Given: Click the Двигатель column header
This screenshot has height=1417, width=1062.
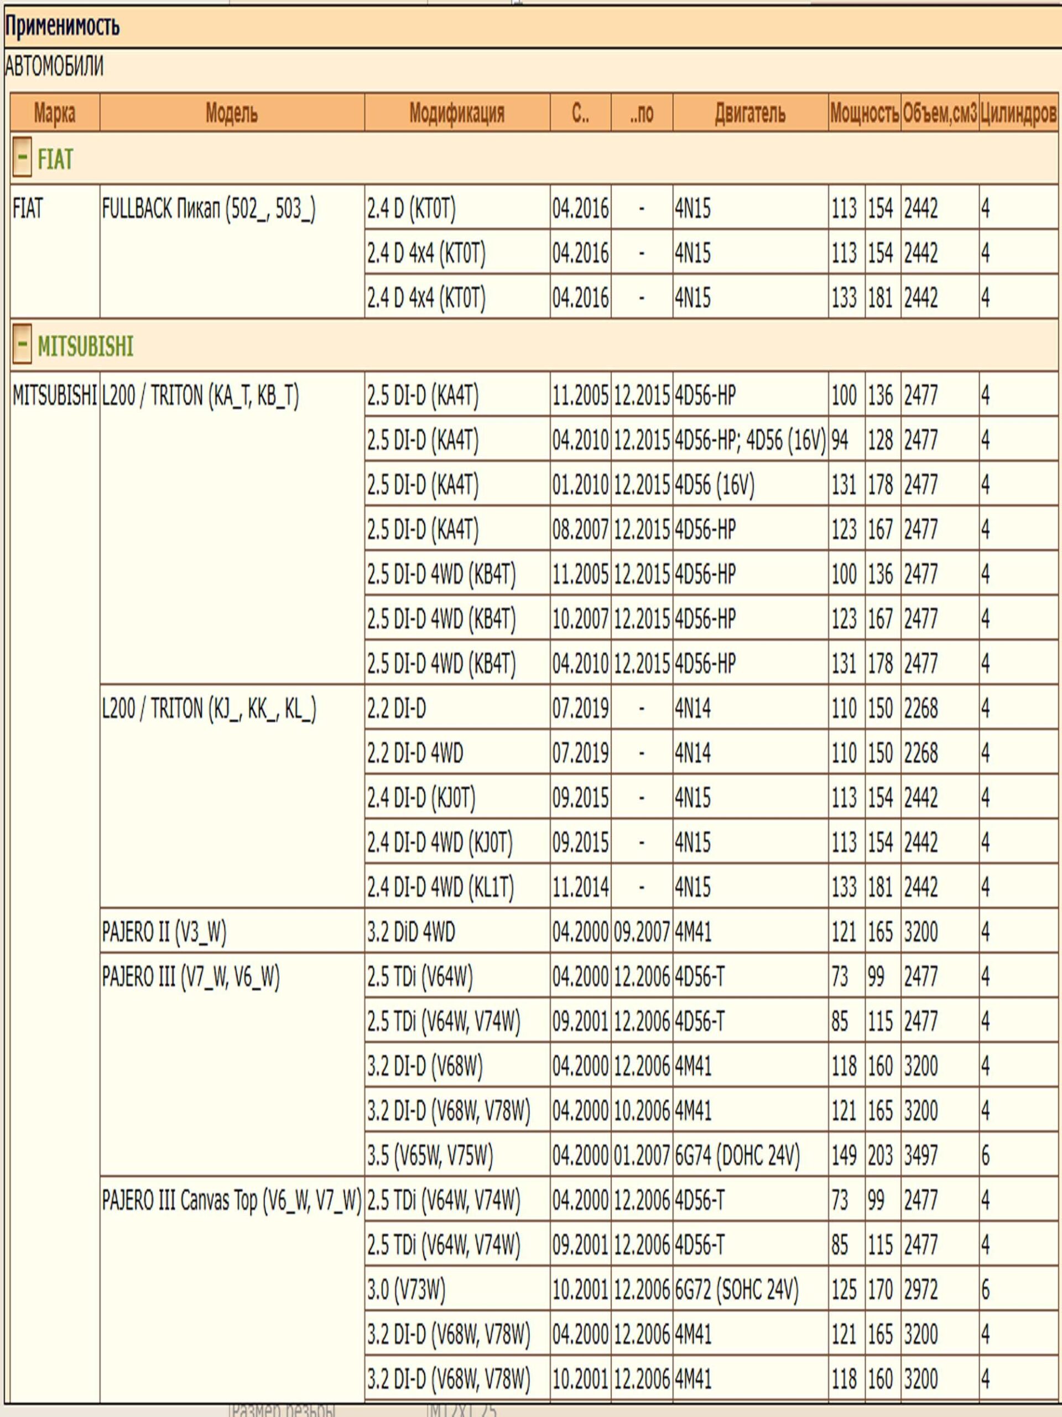Looking at the screenshot, I should tap(749, 113).
